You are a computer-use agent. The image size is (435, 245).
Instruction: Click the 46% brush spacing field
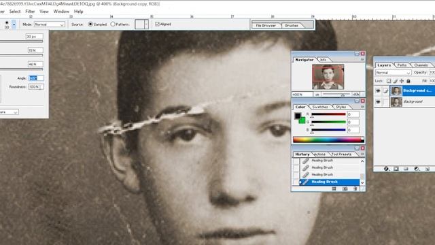pos(35,64)
